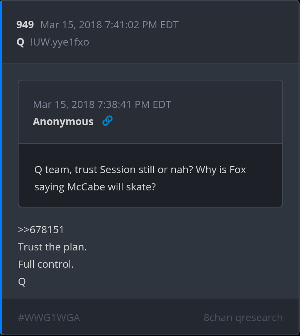The image size is (300, 336).
Task: Click the "Trust the plan." line
Action: tap(52, 247)
